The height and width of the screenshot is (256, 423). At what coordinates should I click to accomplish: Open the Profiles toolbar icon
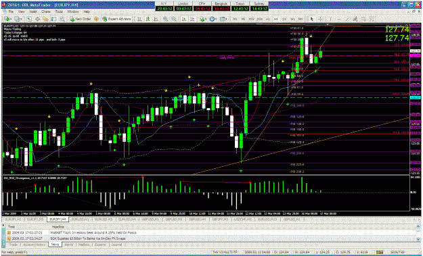point(17,19)
